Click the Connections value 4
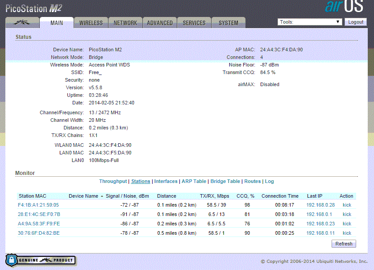Image resolution: width=374 pixels, height=270 pixels. [x=262, y=57]
